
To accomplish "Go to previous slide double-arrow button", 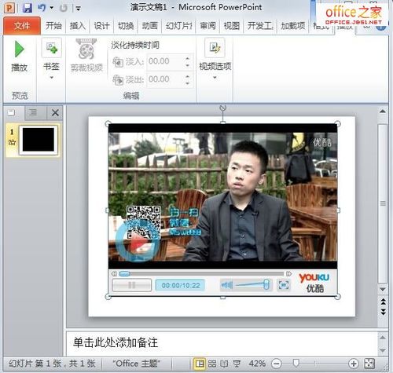I will pos(383,302).
